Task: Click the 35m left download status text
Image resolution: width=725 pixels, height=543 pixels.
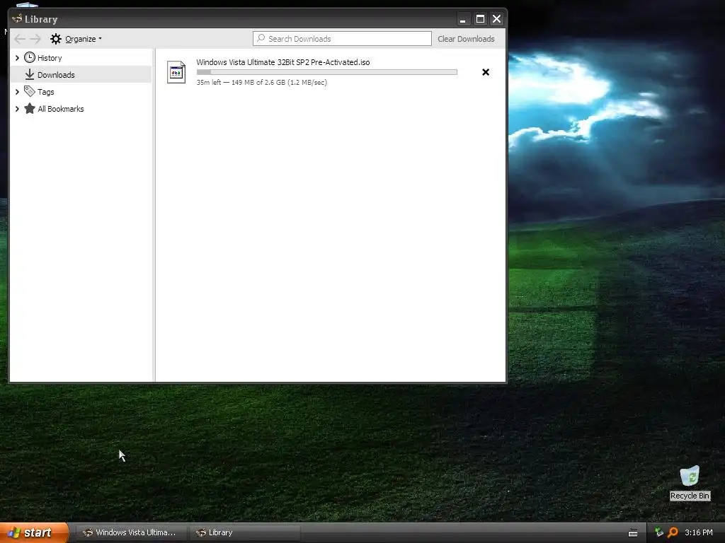Action: pyautogui.click(x=262, y=82)
